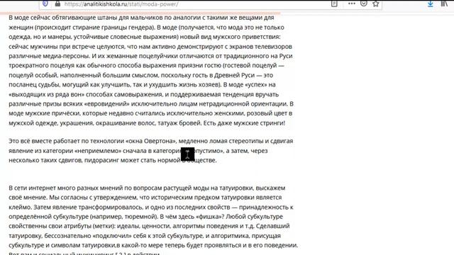Bookmark this page with the star icon
Screen dimensions: 454x255
tap(376, 4)
